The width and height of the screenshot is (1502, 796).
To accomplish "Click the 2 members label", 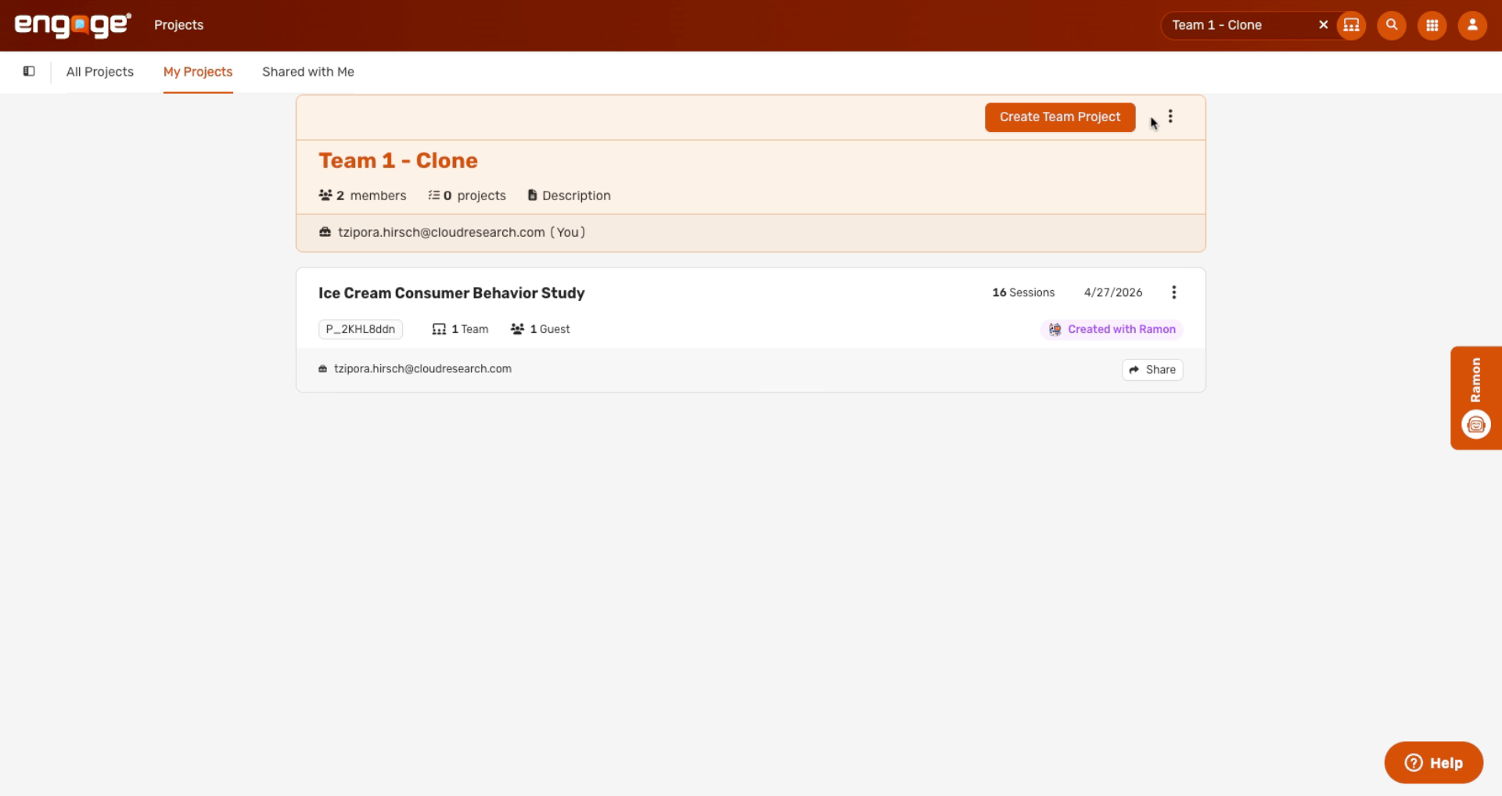I will 371,195.
